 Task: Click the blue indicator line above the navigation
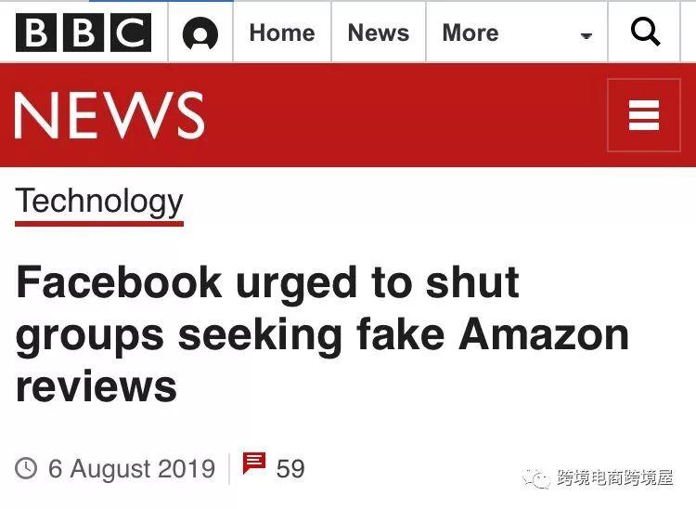(x=161, y=1)
